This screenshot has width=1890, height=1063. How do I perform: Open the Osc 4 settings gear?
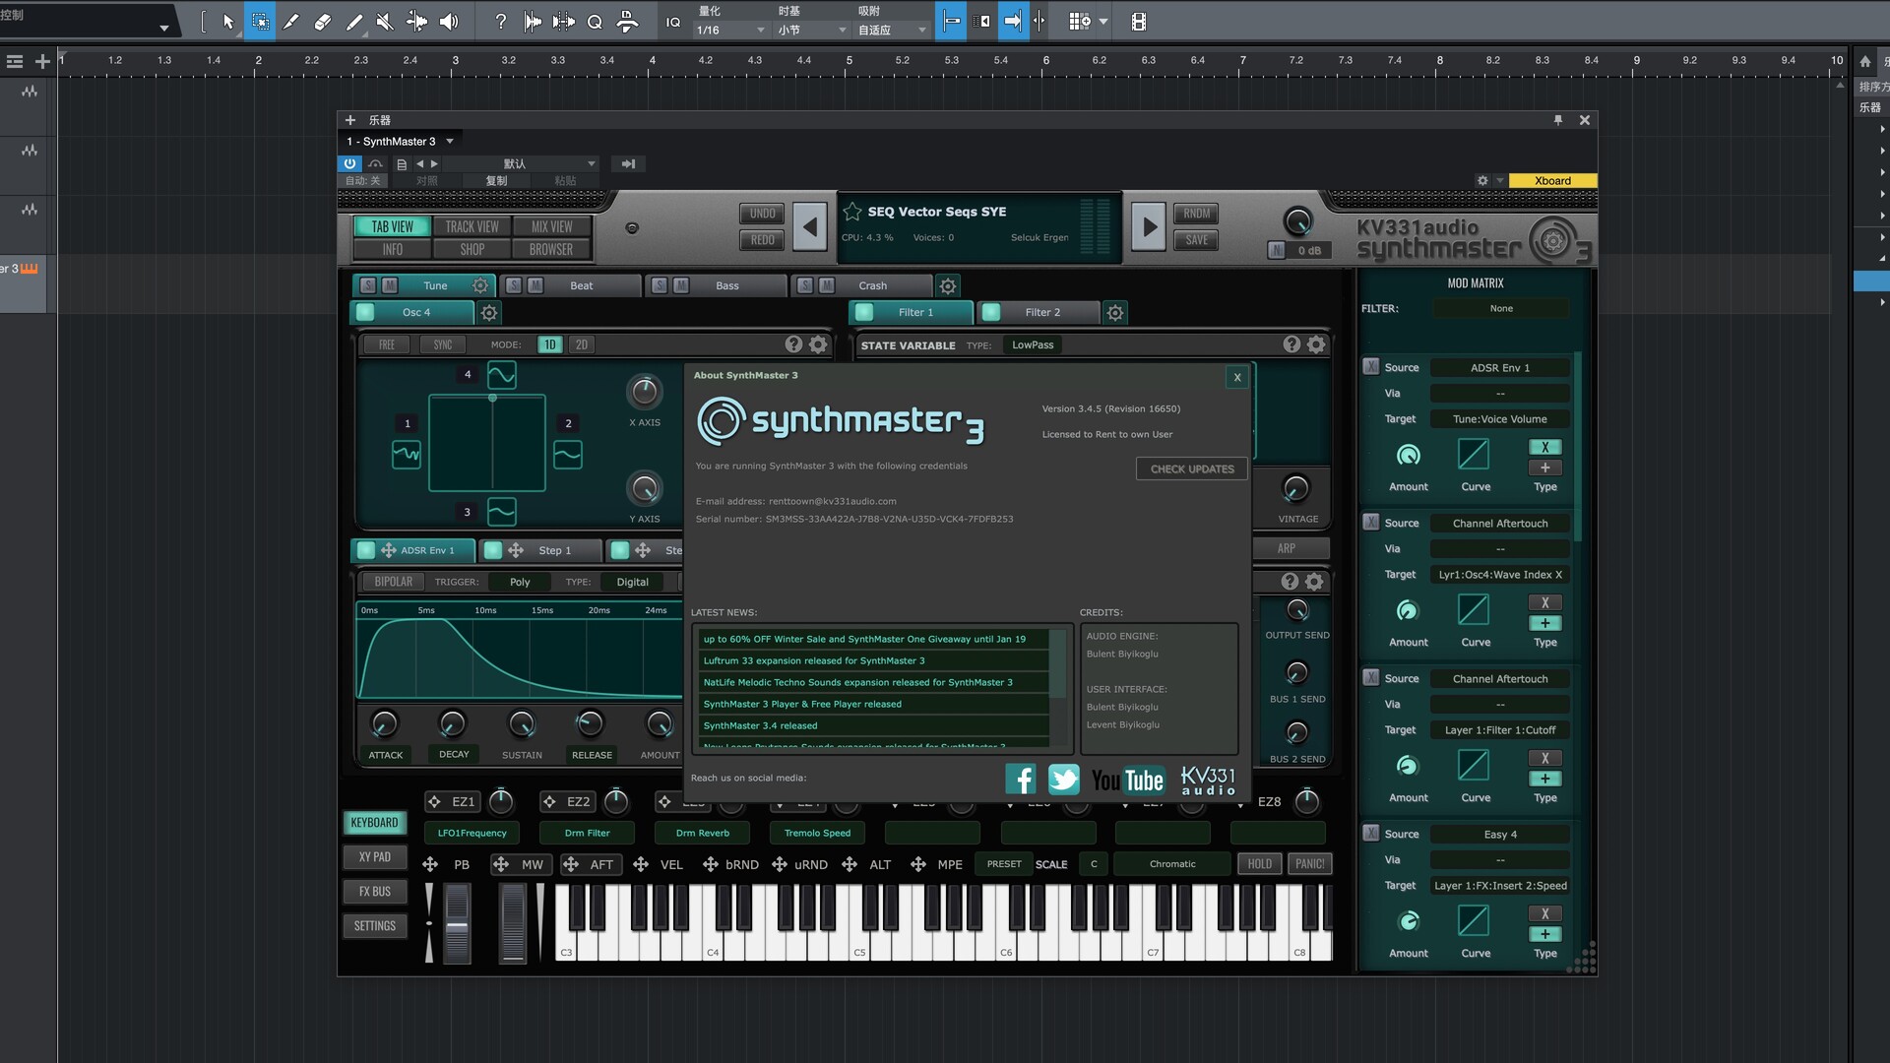(489, 312)
